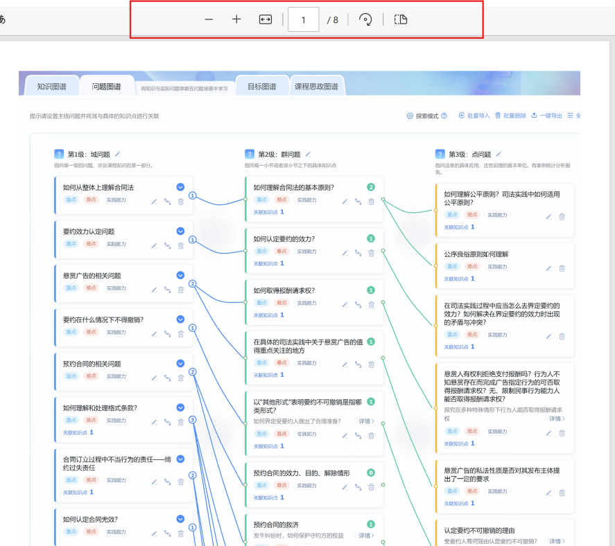Viewport: 615px width, 546px height.
Task: Switch to the 知识图谱 tab
Action: [x=52, y=87]
